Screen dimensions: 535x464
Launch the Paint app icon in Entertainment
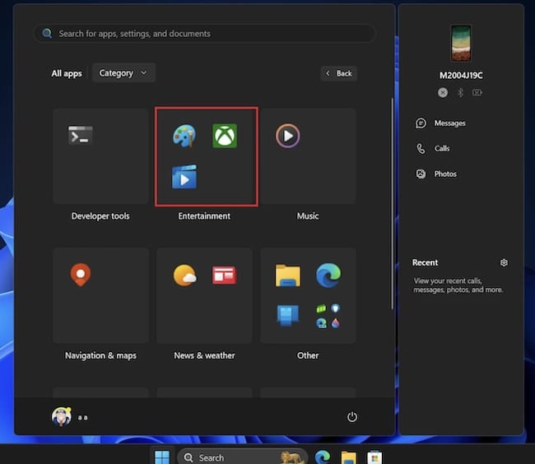[x=184, y=136]
